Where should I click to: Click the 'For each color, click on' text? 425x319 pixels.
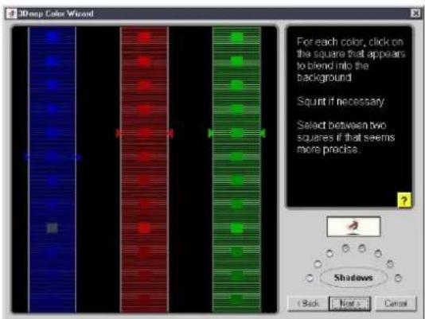tap(350, 42)
